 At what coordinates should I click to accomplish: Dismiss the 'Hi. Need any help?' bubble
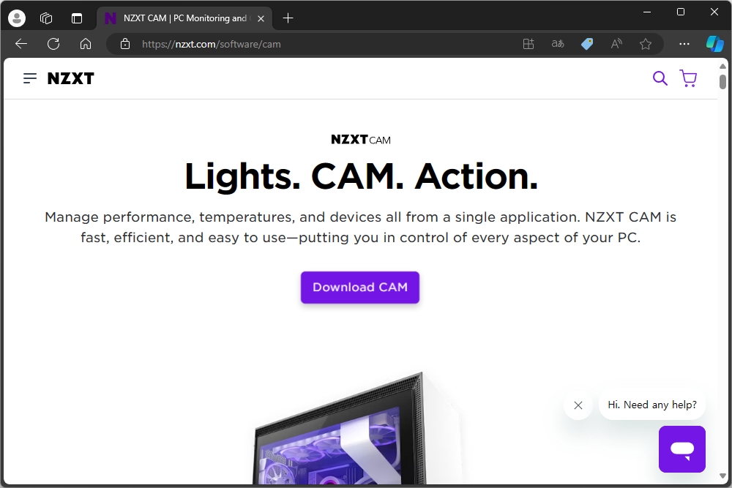(x=578, y=405)
